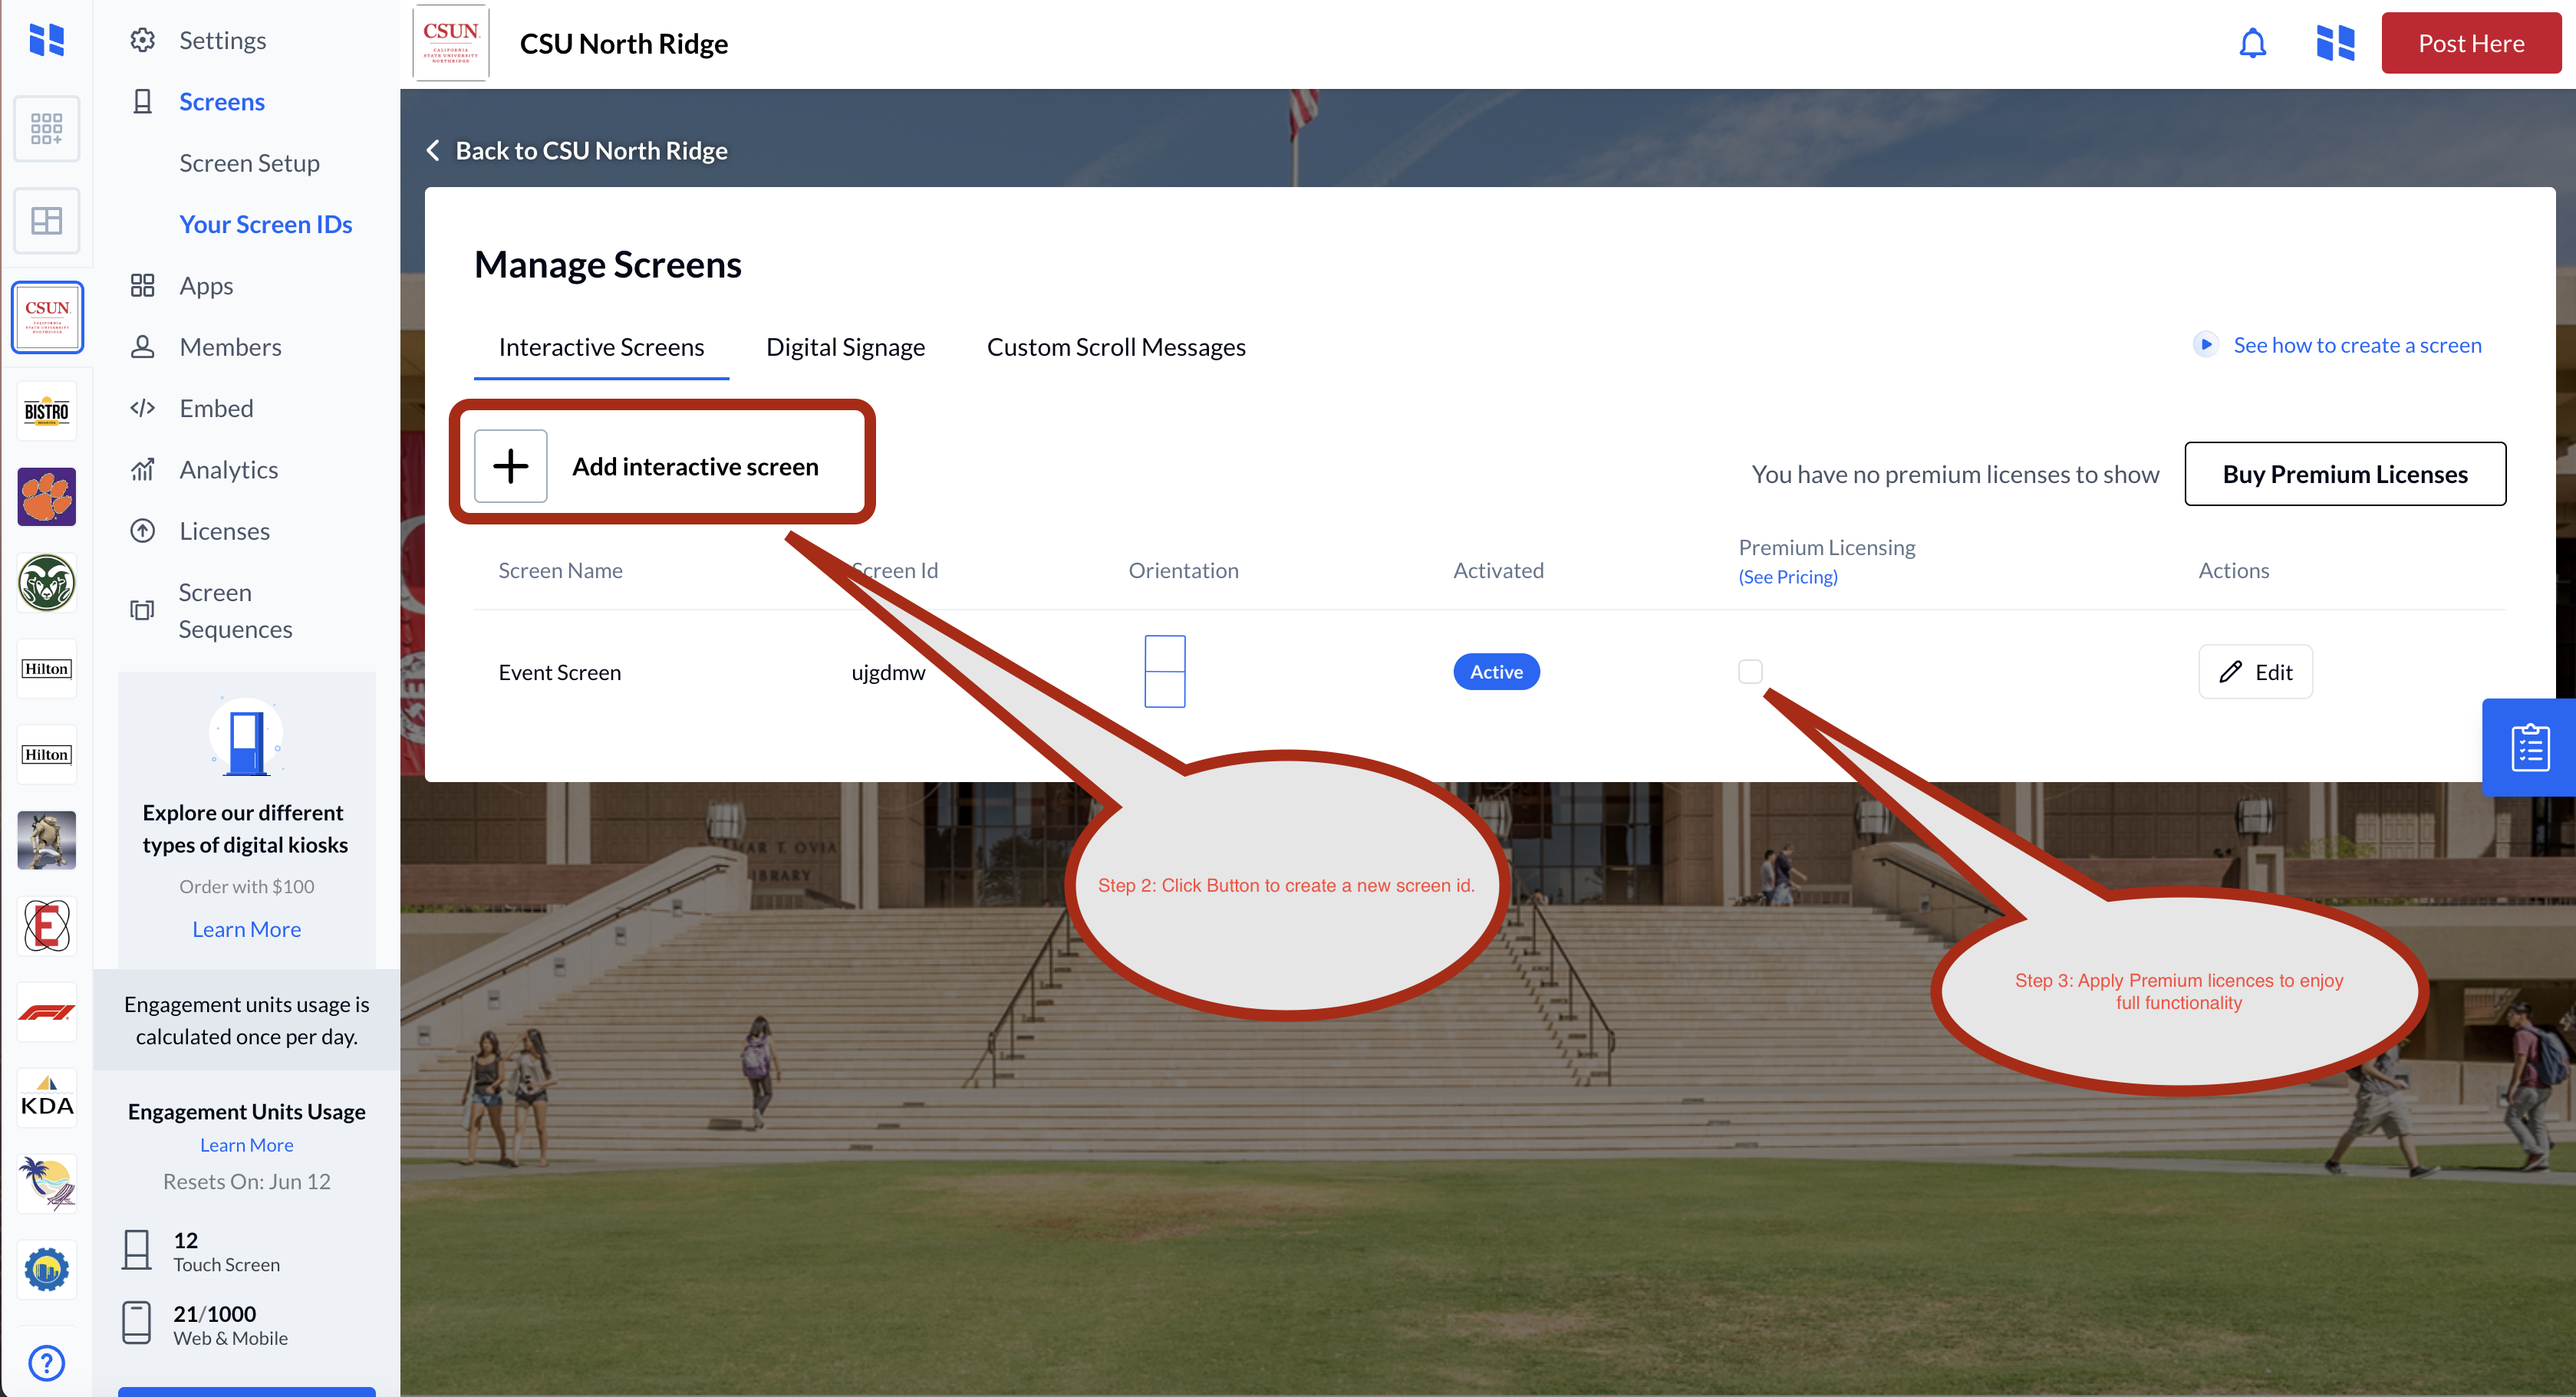Image resolution: width=2576 pixels, height=1397 pixels.
Task: Open the add apps grid icon
Action: [46, 128]
